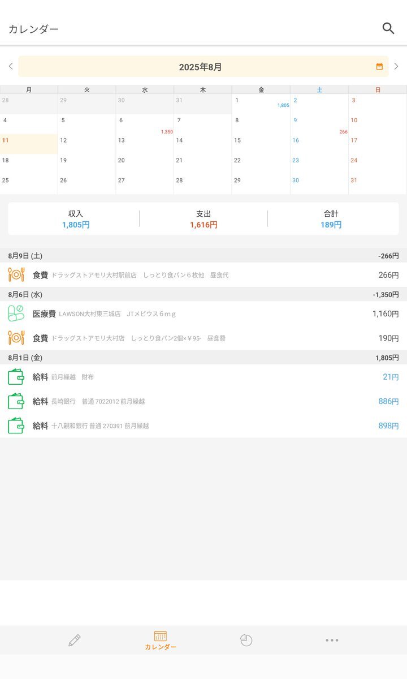Select the カレンダー bottom tab
Screen dimensions: 407x679
[x=161, y=640]
